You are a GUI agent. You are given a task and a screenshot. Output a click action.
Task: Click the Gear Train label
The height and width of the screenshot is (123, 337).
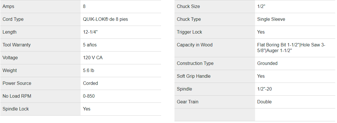187,102
